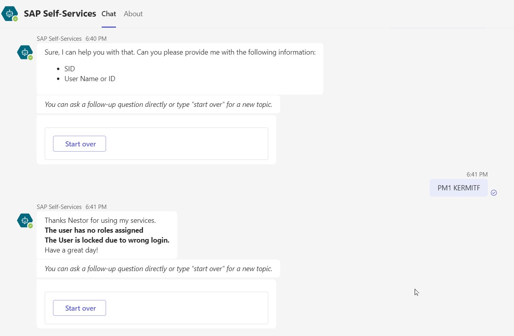Viewport: 514px width, 336px height.
Task: Open the Chat tab
Action: coord(109,14)
